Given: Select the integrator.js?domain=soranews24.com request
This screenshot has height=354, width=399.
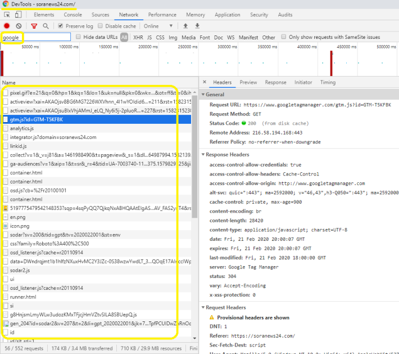Looking at the screenshot, I should coord(97,137).
